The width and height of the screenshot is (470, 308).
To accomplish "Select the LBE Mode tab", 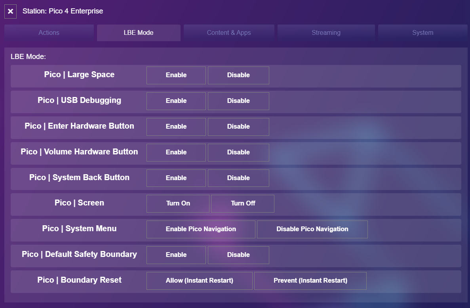I will [x=139, y=33].
